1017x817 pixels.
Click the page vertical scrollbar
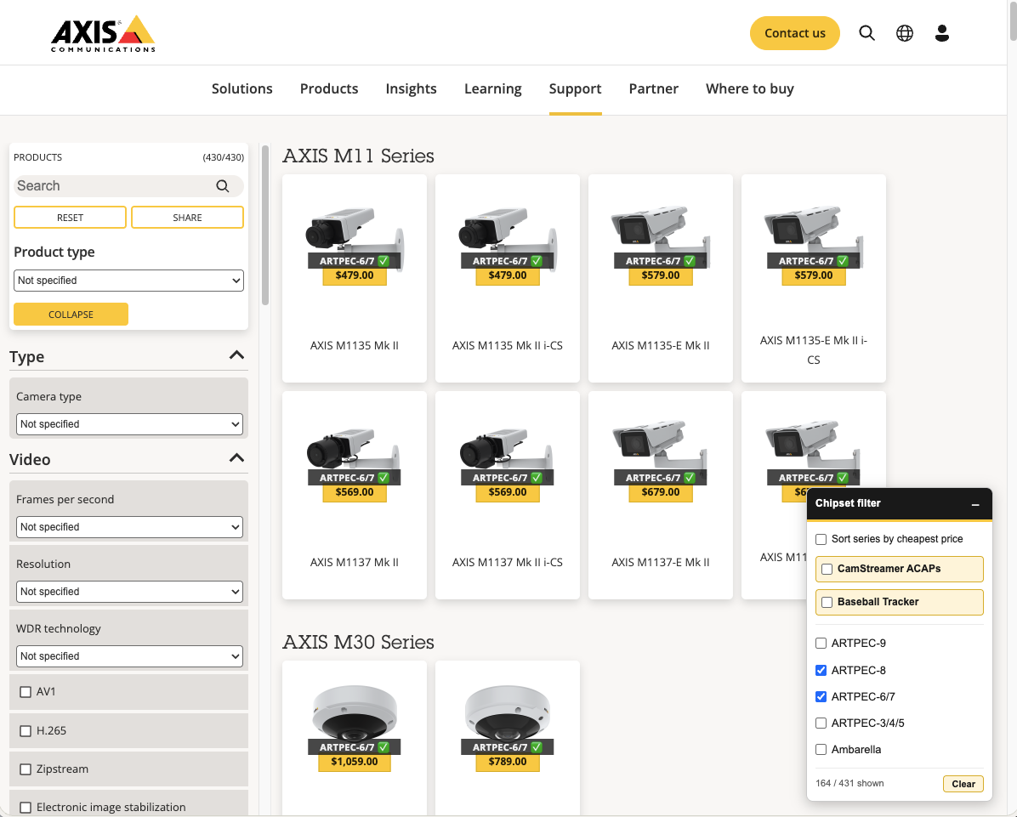point(1012,23)
